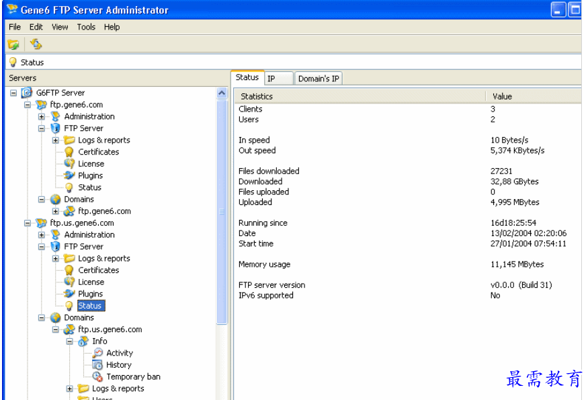The image size is (588, 400).
Task: Click the FTP server version row
Action: coord(408,285)
